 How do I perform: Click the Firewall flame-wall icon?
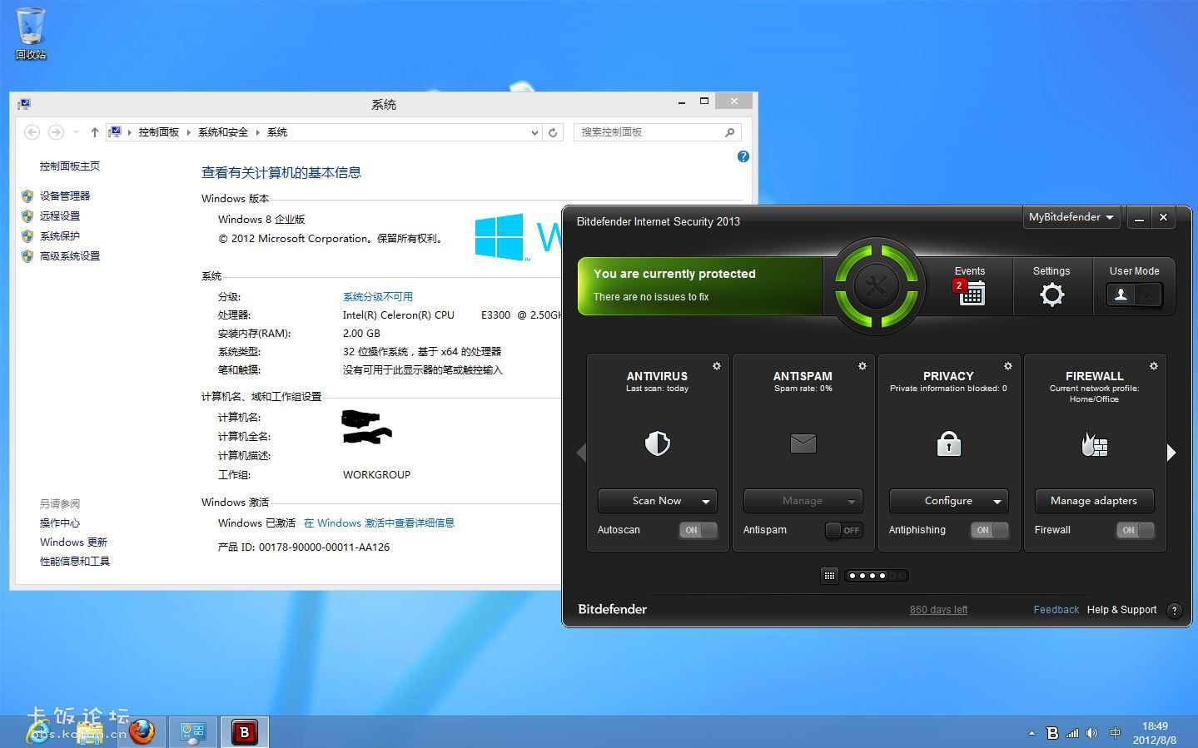1094,444
